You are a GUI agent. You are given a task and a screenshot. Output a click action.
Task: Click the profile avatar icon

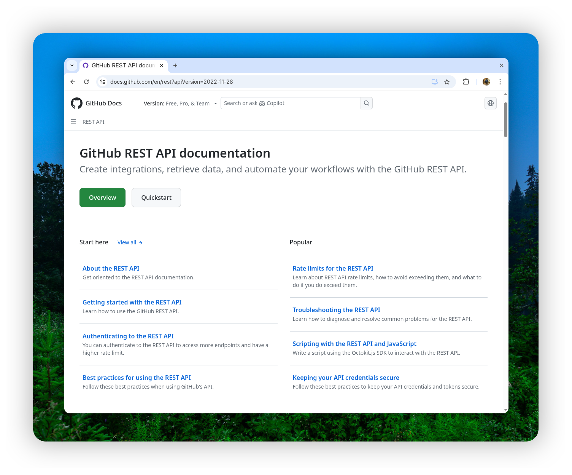click(x=486, y=82)
